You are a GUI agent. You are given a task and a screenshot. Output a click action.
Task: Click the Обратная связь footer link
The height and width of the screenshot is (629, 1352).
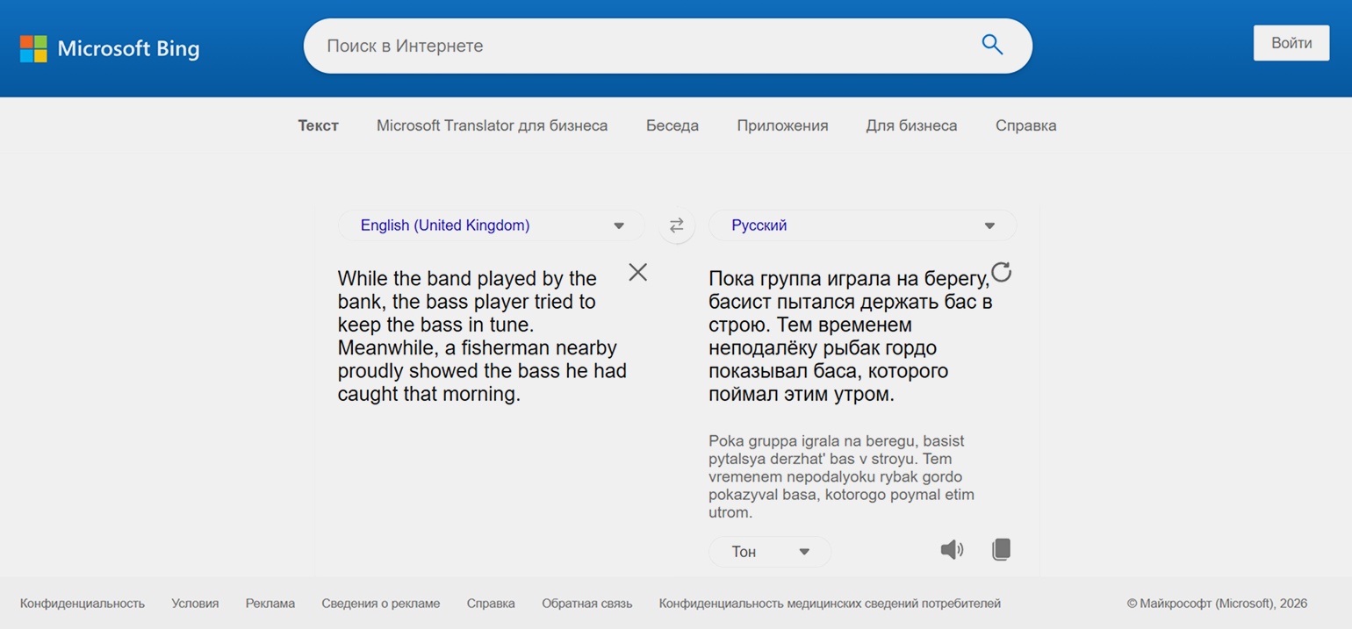[x=586, y=604]
